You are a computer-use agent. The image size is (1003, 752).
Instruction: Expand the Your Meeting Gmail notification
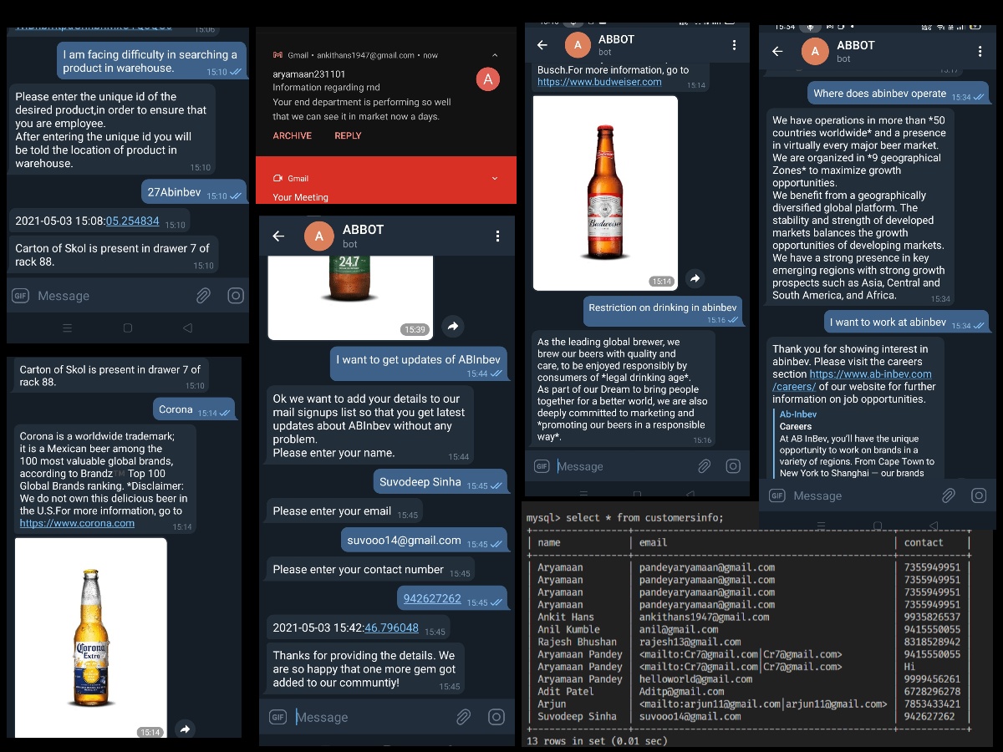pos(495,178)
